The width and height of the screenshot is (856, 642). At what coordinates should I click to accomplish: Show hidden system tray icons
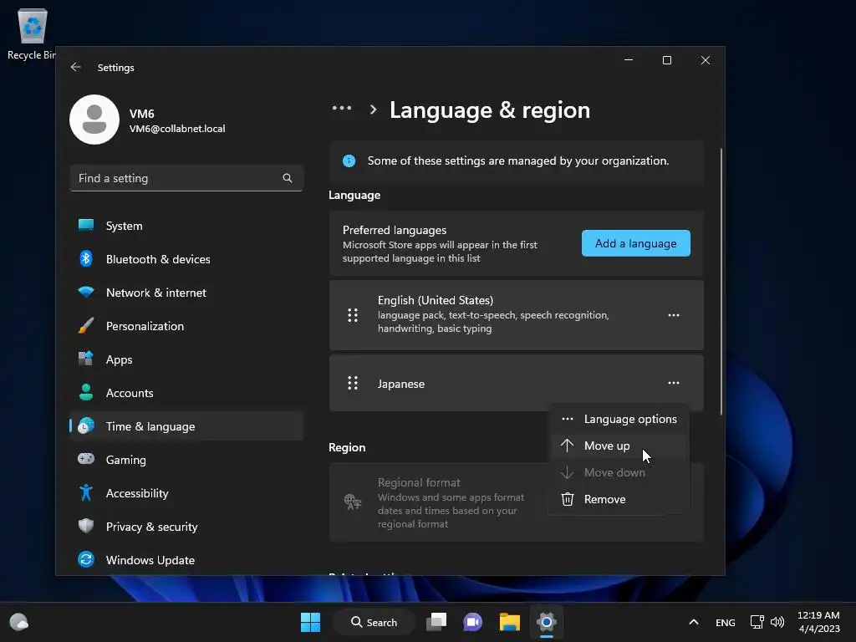click(693, 622)
